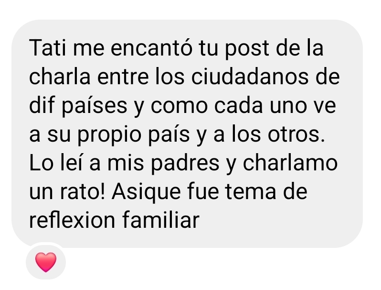Click the word "como" in the message
This screenshot has height=290, width=381.
click(x=179, y=108)
